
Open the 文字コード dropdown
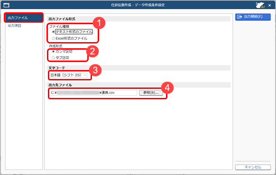coord(68,75)
